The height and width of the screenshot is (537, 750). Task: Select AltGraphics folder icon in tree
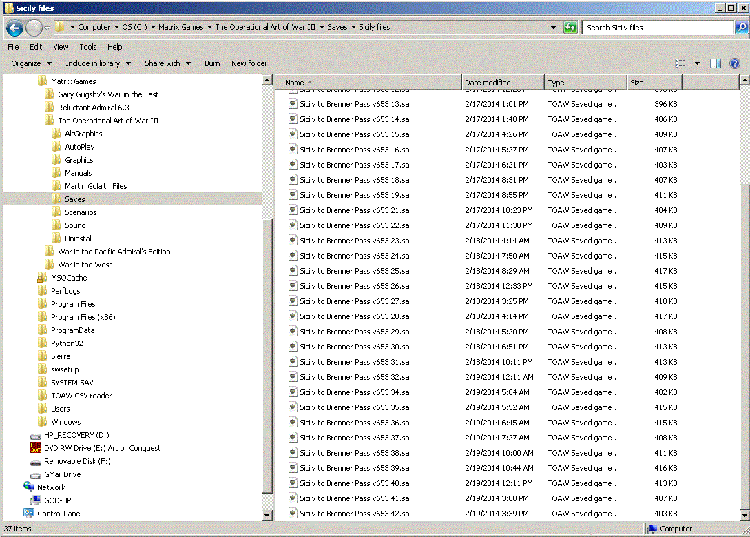pos(56,134)
